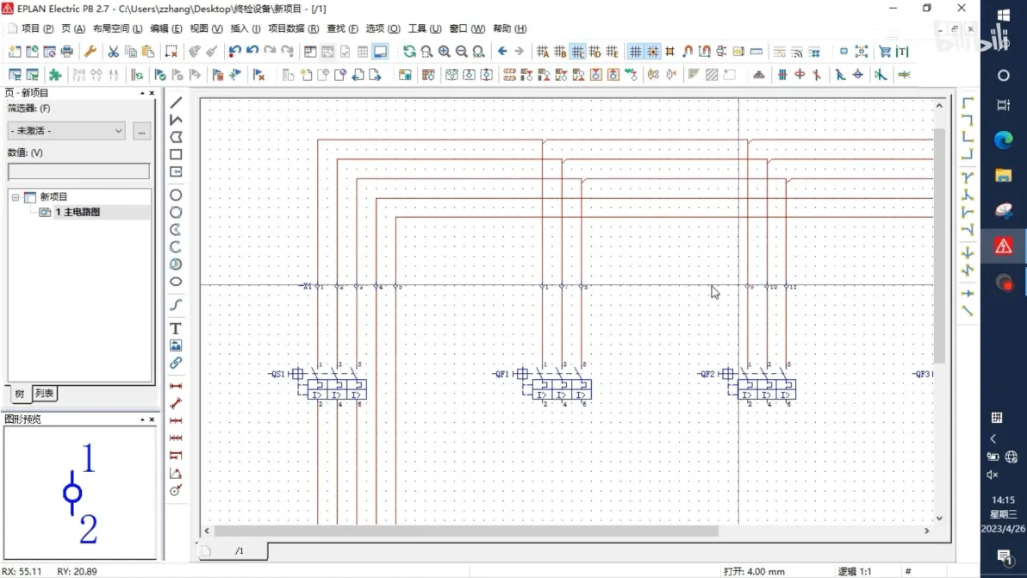Open the 编辑 (E) menu

pyautogui.click(x=165, y=28)
